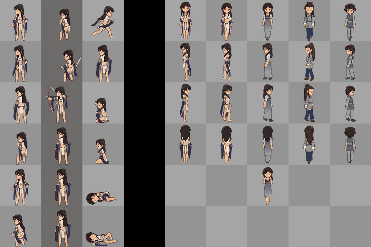Image resolution: width=371 pixels, height=247 pixels.
Task: Select the back view of the blue-pants character
Action: 309,145
